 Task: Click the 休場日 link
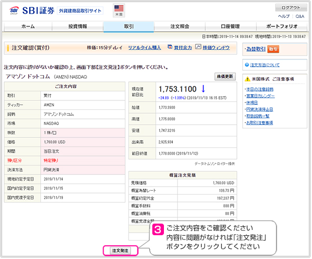tap(252, 103)
